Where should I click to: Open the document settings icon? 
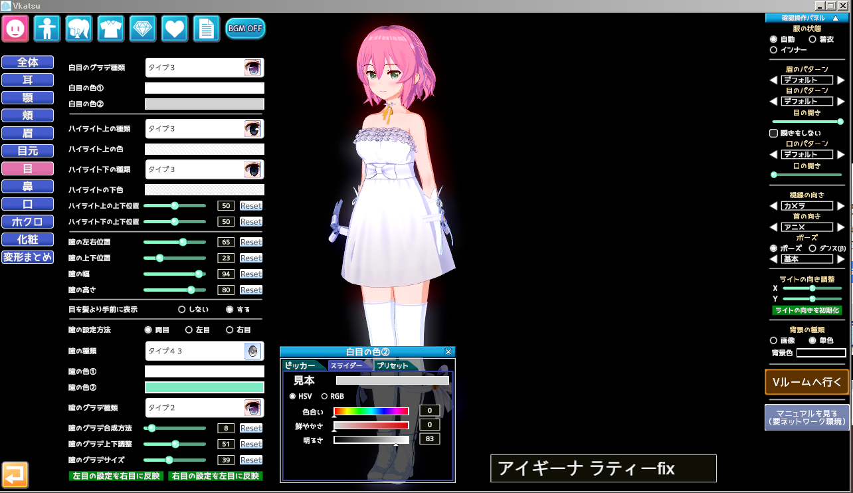tap(207, 29)
